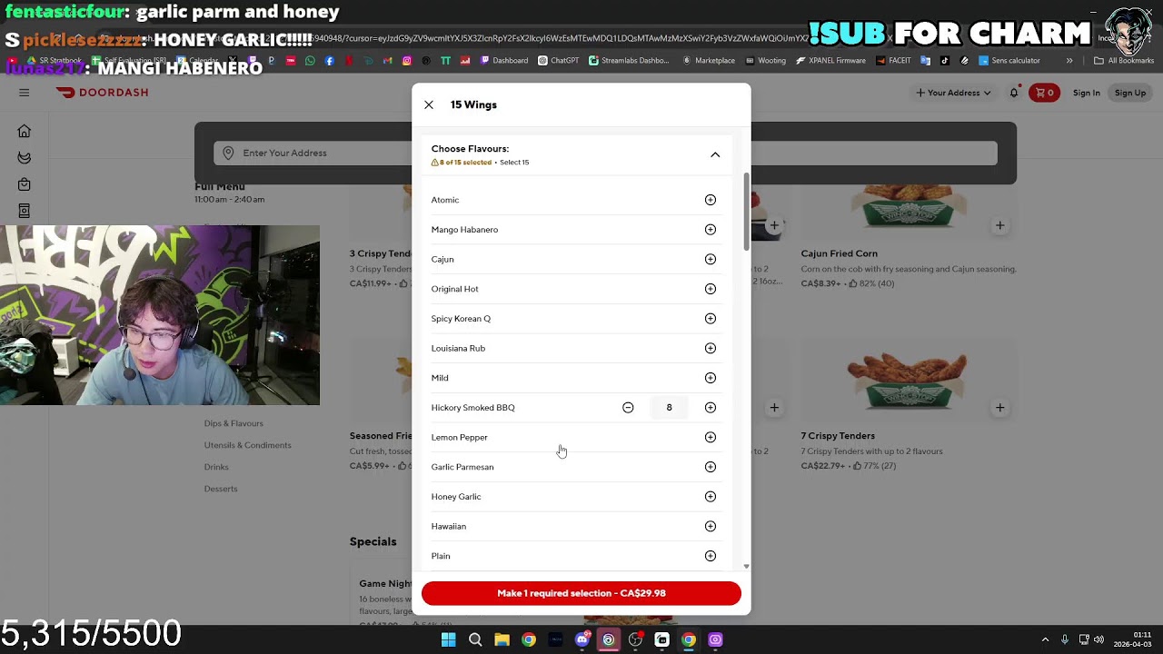Click the Sign Up button

pos(1130,93)
